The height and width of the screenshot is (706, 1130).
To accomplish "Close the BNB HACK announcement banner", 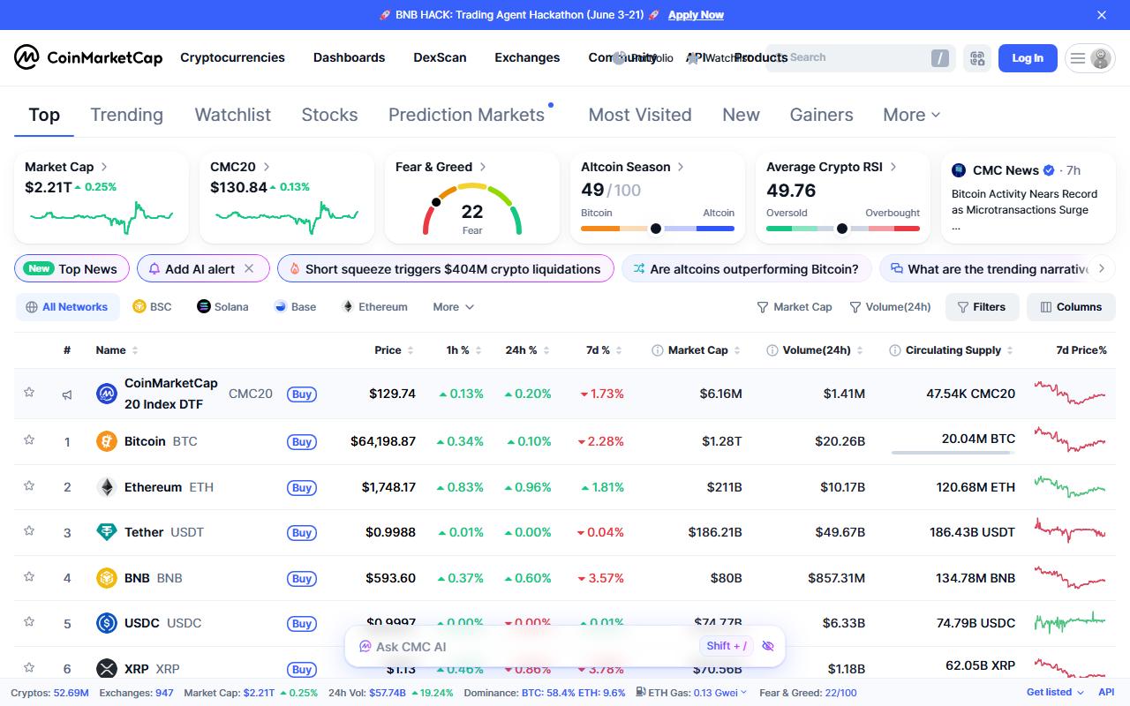I will pyautogui.click(x=1102, y=15).
